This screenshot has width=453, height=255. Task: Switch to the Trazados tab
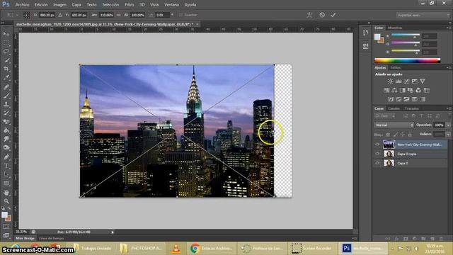coord(411,108)
